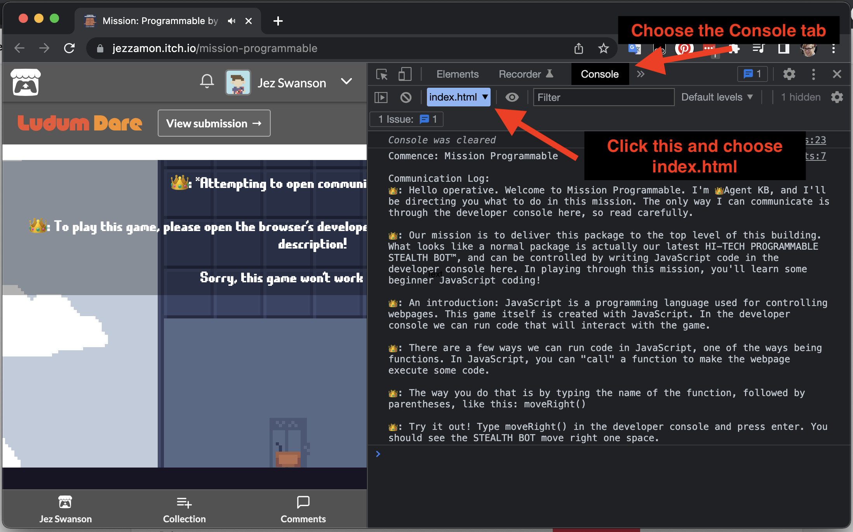Clear console with the ban icon
Viewport: 853px width, 532px height.
coord(406,97)
